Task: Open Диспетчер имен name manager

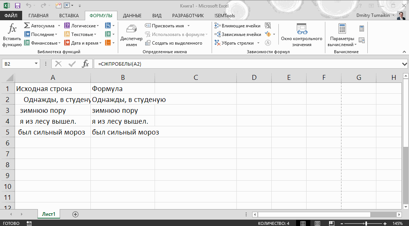Action: [131, 35]
